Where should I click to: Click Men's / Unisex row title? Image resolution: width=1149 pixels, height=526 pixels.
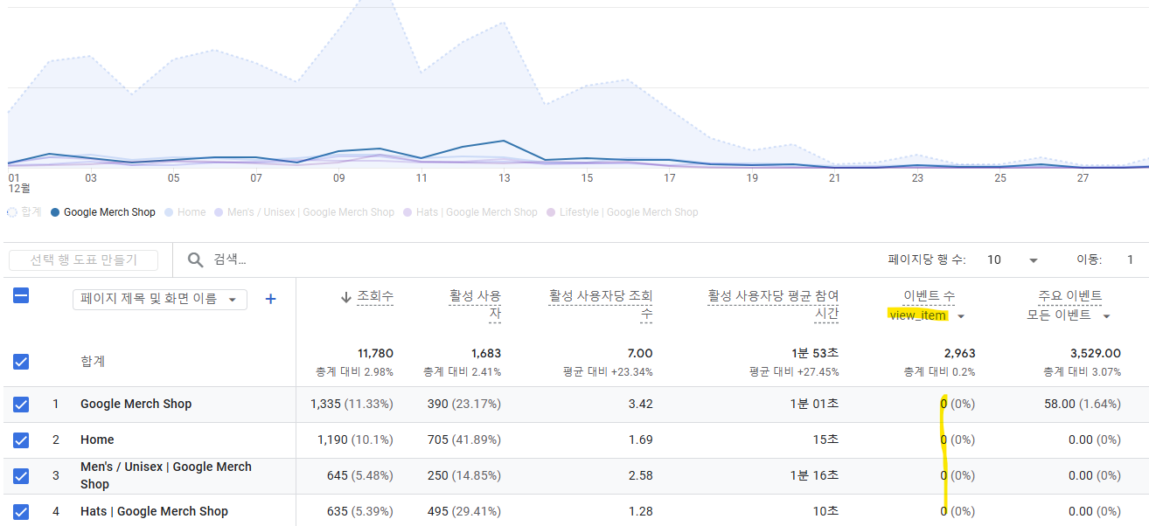coord(166,475)
